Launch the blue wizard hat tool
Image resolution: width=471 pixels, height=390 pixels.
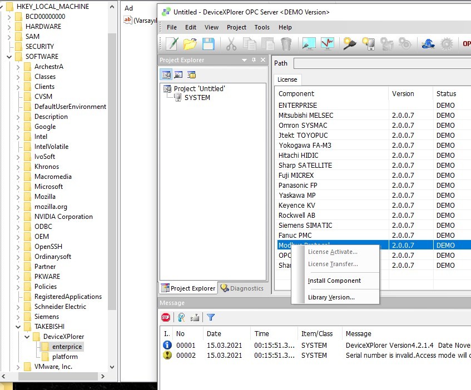[x=428, y=44]
